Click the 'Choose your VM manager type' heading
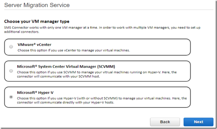This screenshot has width=217, height=129. coord(37,22)
